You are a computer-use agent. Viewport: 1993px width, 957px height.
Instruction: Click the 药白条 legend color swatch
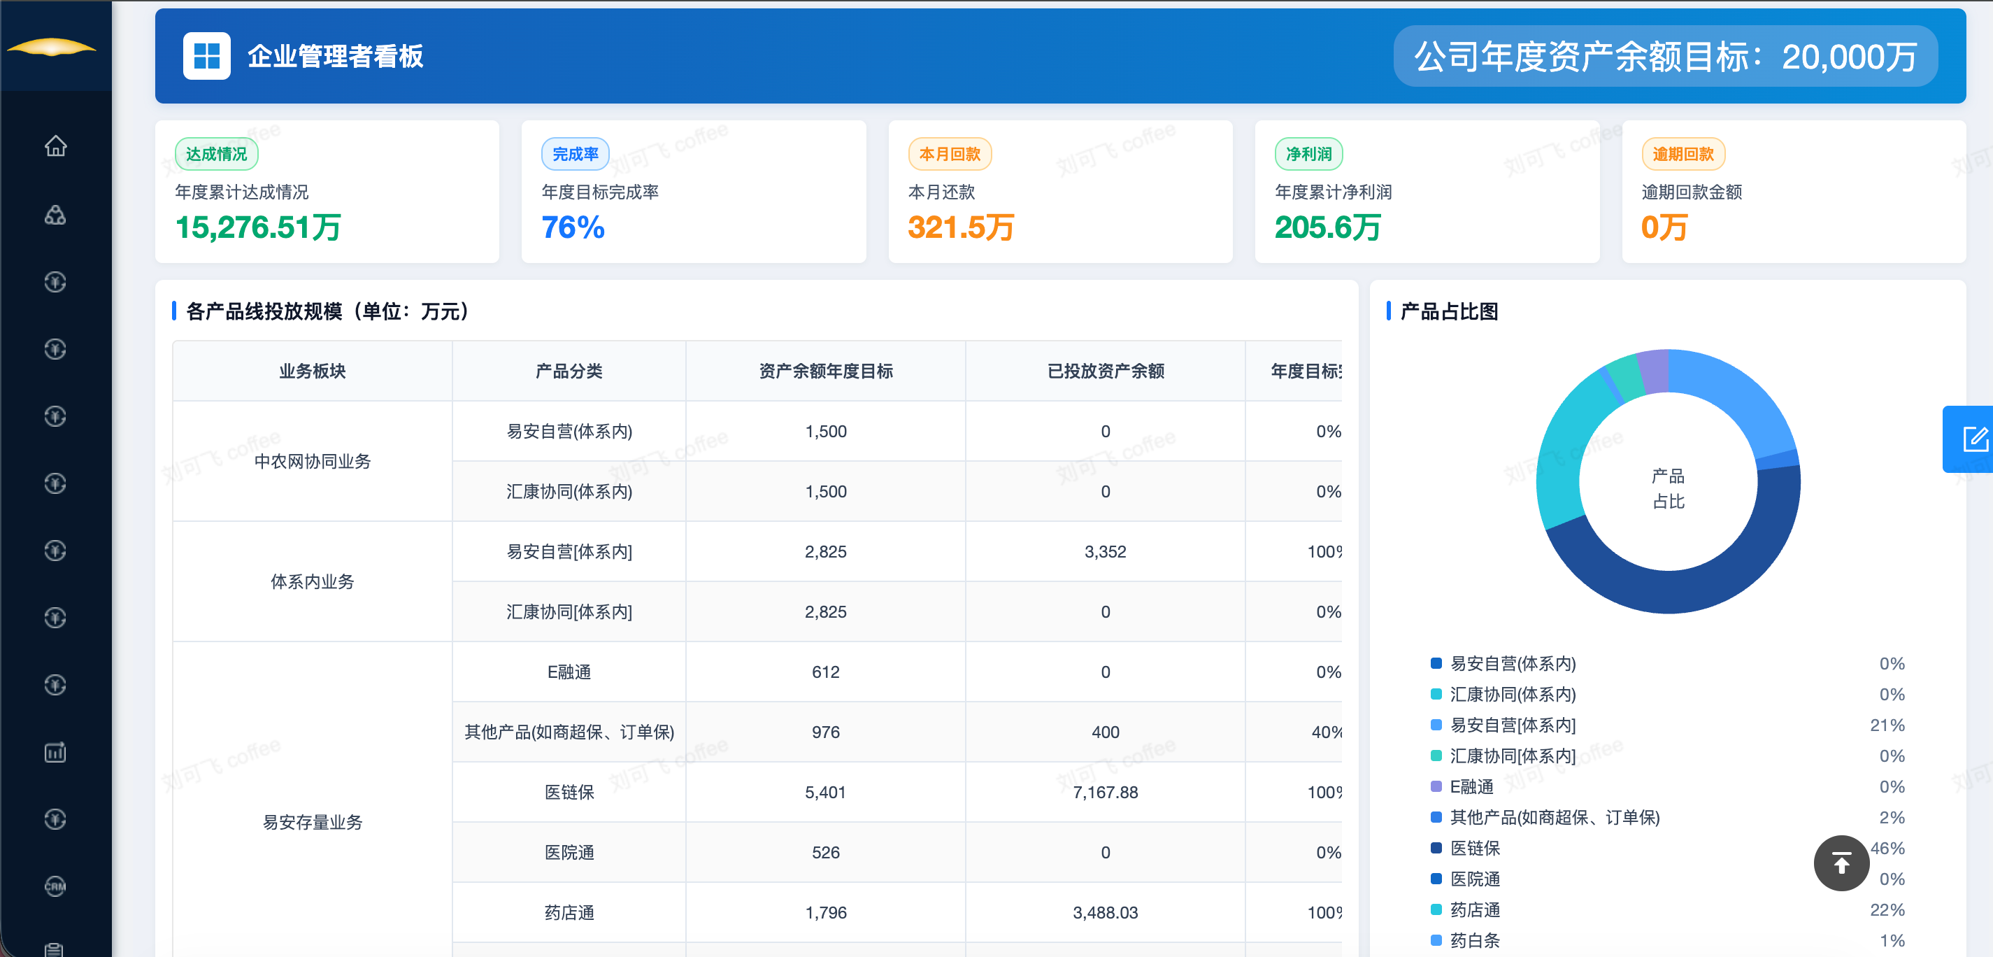click(x=1436, y=940)
